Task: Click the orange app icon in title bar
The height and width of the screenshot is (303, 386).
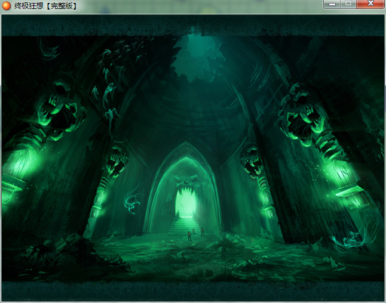Action: point(6,5)
